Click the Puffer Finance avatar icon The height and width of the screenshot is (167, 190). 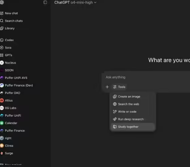point(2,131)
